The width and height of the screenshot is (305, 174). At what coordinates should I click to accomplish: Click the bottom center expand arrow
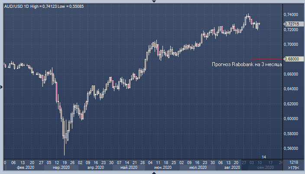pos(152,172)
